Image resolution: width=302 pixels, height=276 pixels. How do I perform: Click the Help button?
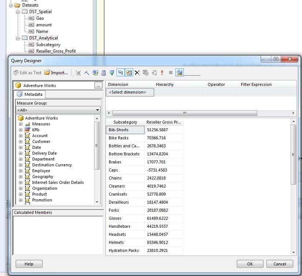(x=29, y=264)
